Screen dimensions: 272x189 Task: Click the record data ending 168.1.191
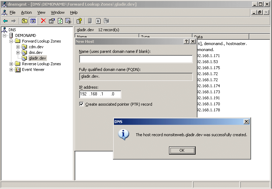tap(208, 98)
